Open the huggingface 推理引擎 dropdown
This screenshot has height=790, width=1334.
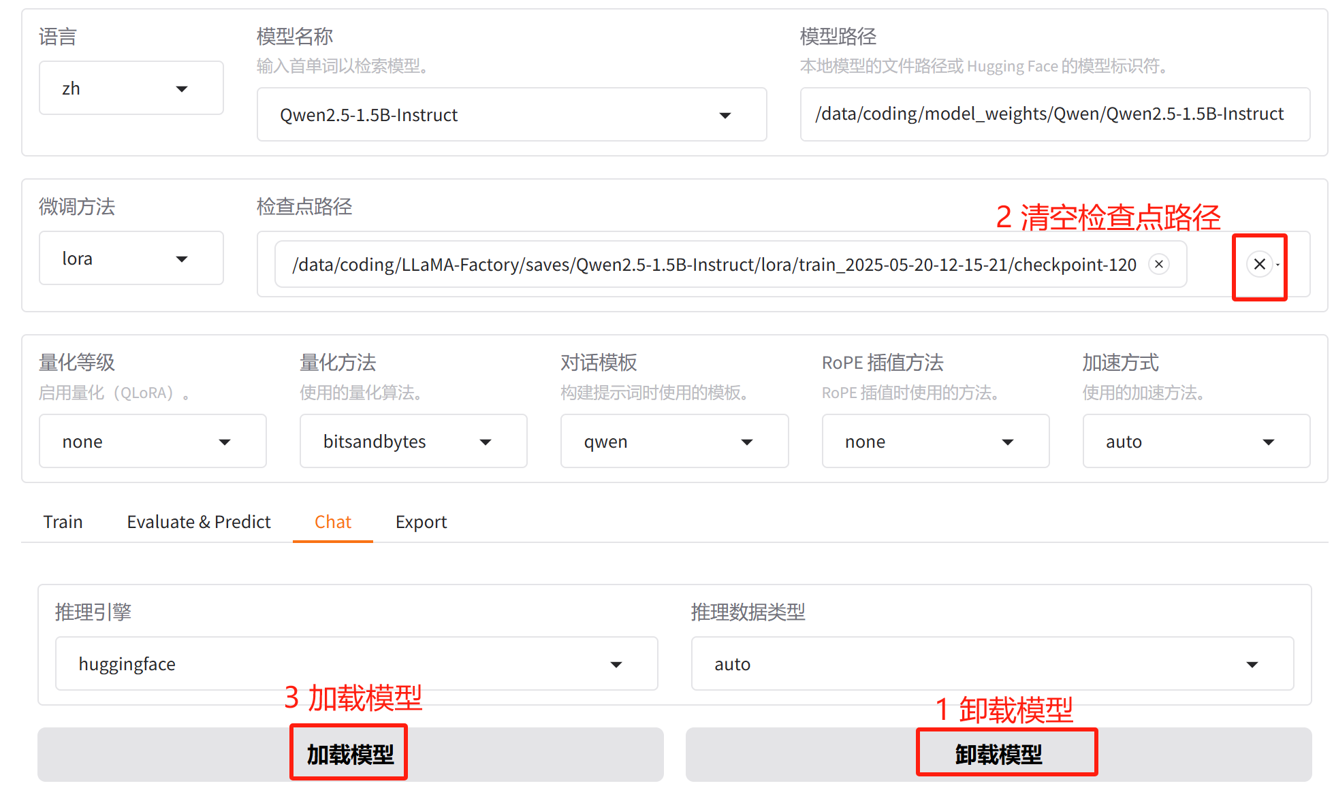point(356,664)
